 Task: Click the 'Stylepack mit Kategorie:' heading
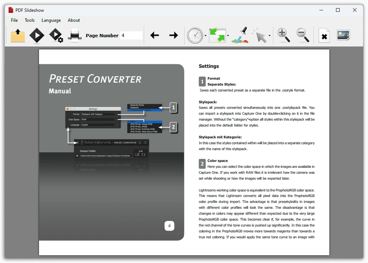(220, 137)
